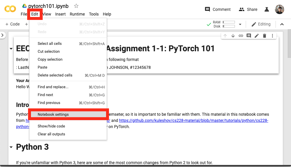Viewport: 291px width, 167px height.
Task: Share the notebook
Action: (x=248, y=9)
